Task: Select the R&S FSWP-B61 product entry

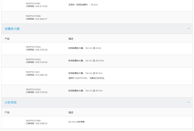Action: tap(33, 3)
